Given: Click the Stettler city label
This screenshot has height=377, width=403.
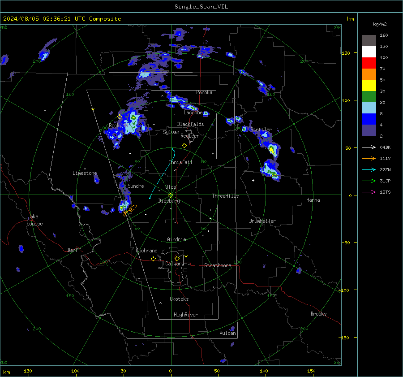Looking at the screenshot, I should [261, 130].
